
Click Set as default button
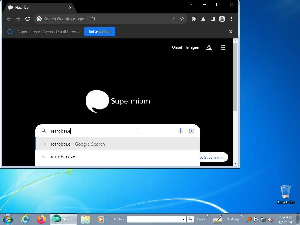pyautogui.click(x=100, y=32)
